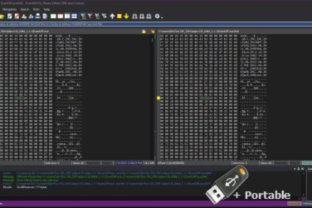
Task: Click the output panel vertical scrollbar
Action: 304,184
